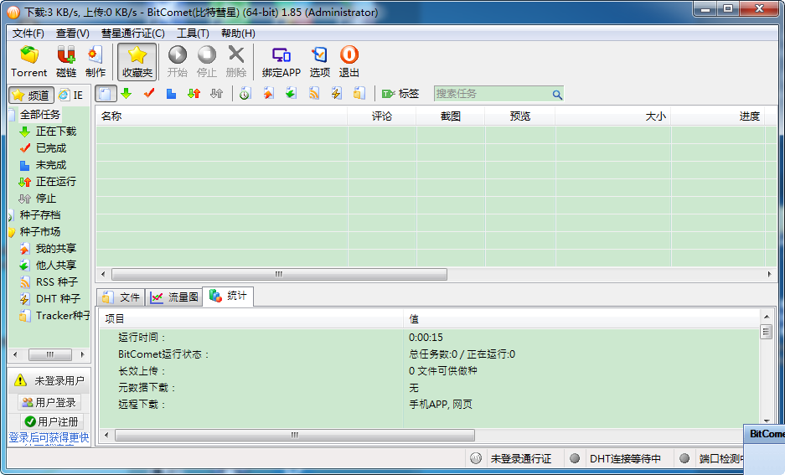Click the stats panel vertical scrollbar down arrow
The image size is (785, 475).
click(x=767, y=421)
